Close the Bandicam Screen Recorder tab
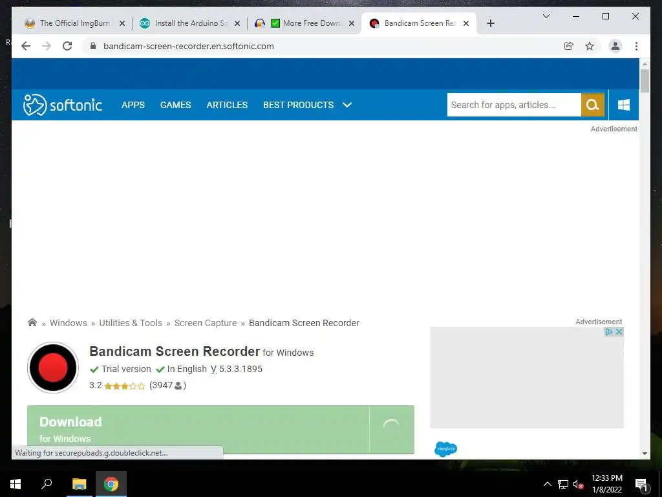 pyautogui.click(x=466, y=23)
